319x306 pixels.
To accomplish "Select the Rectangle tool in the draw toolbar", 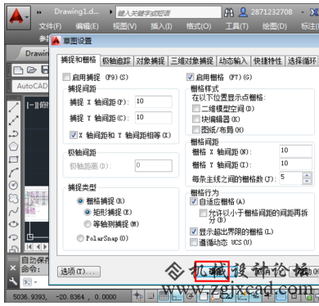I will coord(14,160).
